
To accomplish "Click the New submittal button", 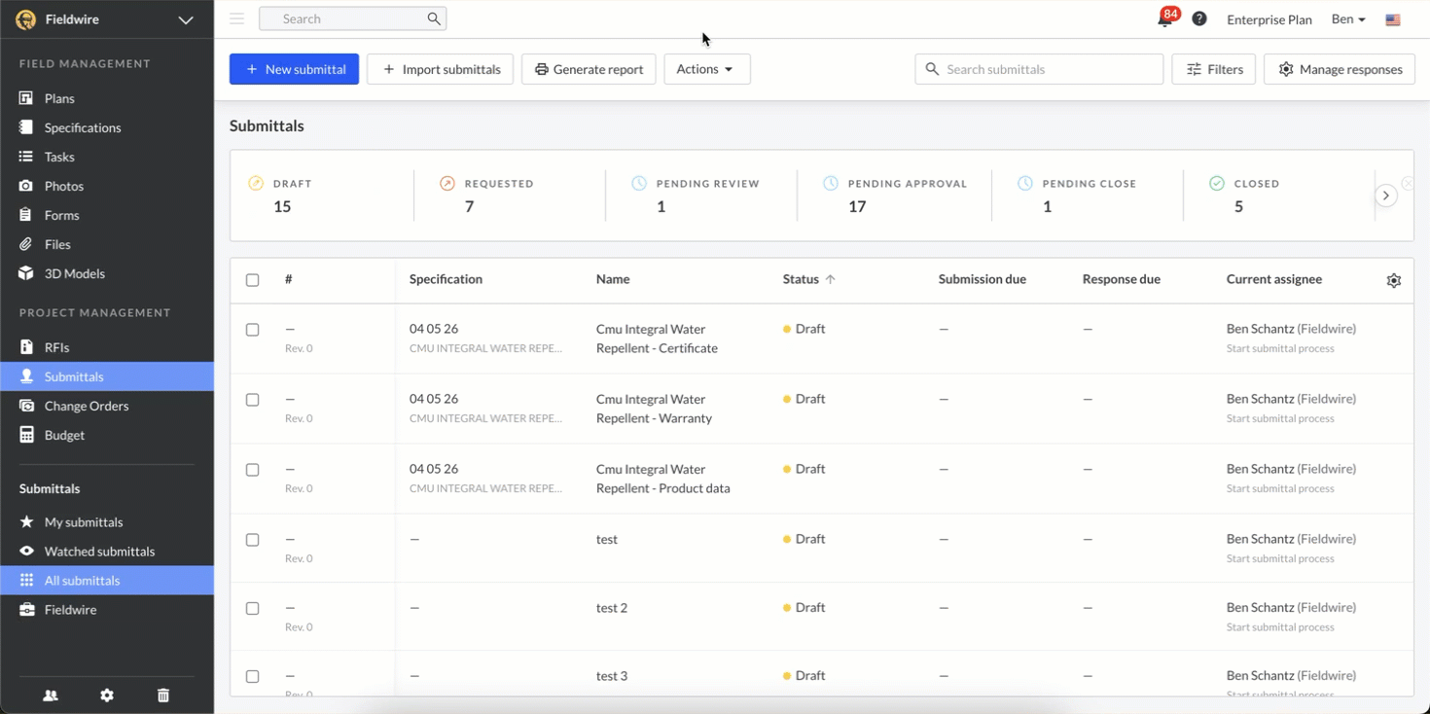I will [x=294, y=69].
